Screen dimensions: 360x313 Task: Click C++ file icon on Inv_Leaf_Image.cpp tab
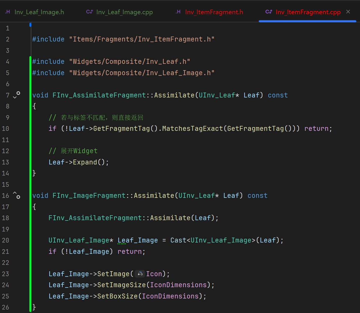[89, 12]
